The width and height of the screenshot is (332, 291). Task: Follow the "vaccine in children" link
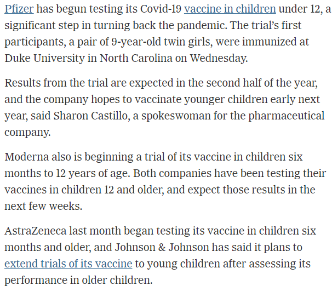point(230,9)
